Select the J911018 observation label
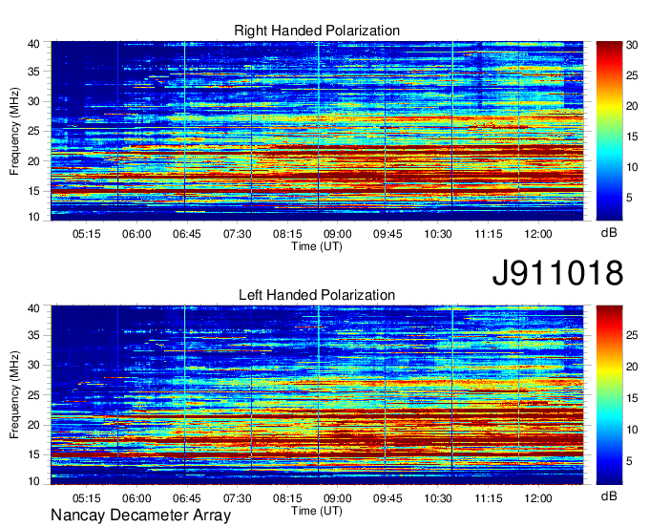Image resolution: width=649 pixels, height=527 pixels. click(x=557, y=273)
